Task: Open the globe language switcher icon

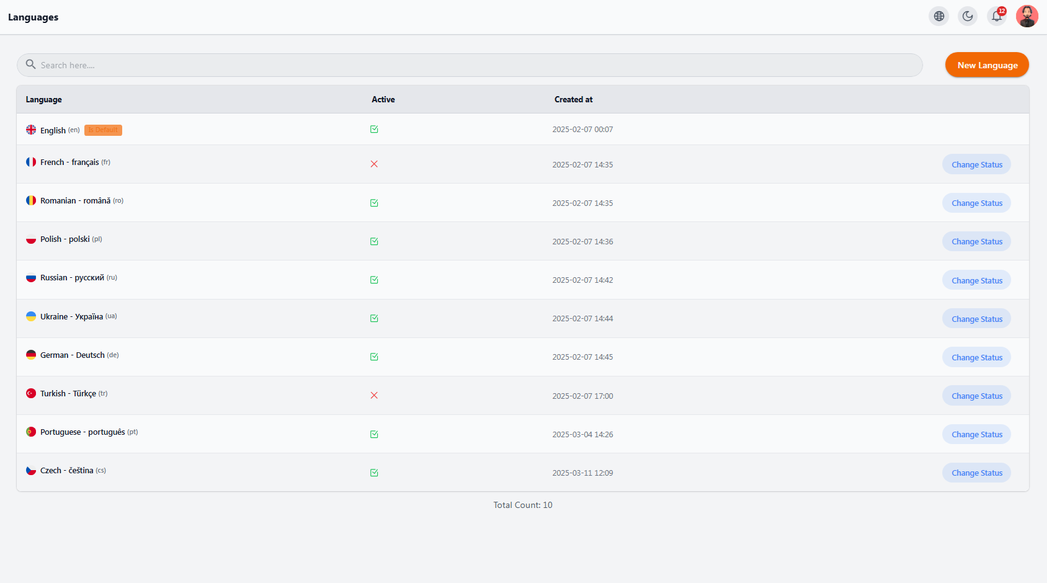Action: coord(939,16)
